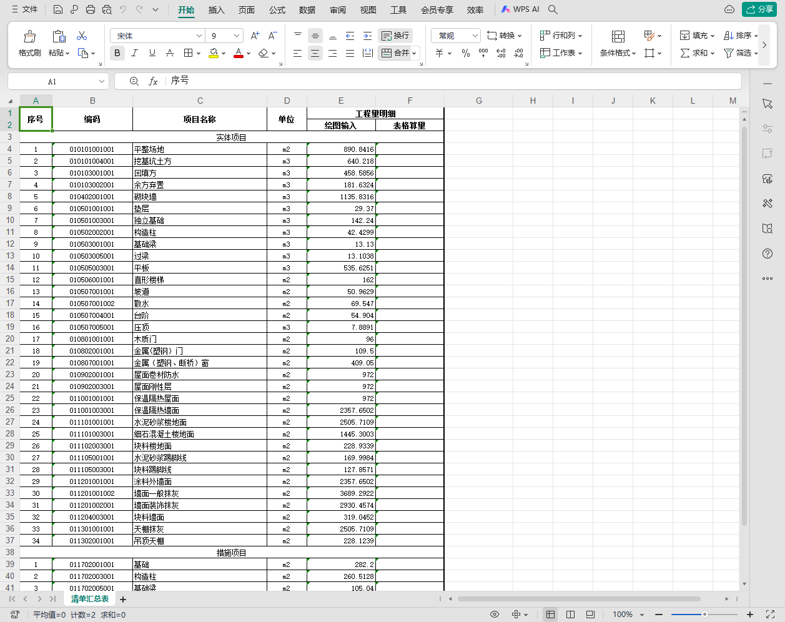785x622 pixels.
Task: Click the zoom slider handle in status bar
Action: tap(704, 615)
